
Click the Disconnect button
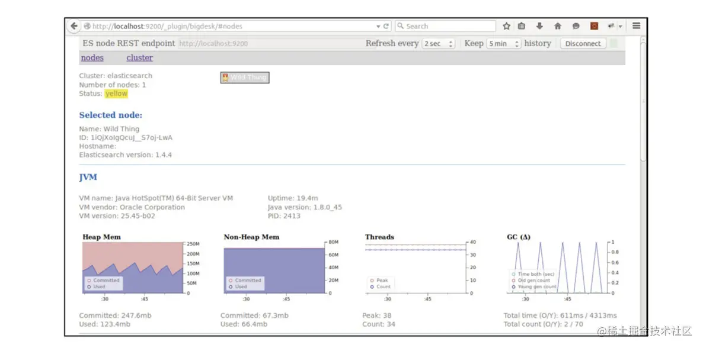coord(583,44)
